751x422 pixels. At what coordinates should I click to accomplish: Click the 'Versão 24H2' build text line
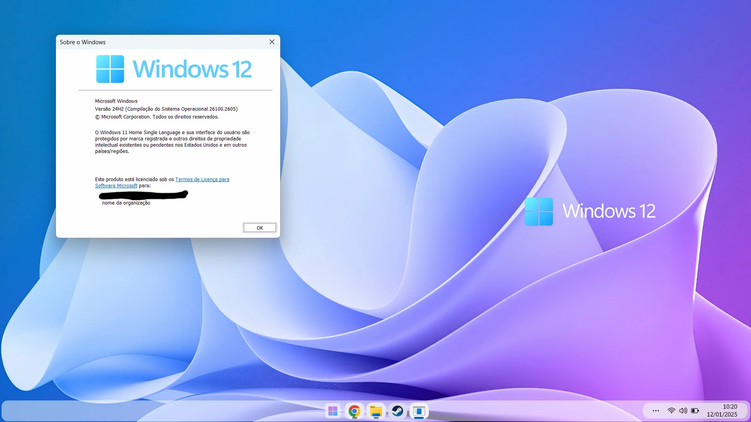coord(166,109)
